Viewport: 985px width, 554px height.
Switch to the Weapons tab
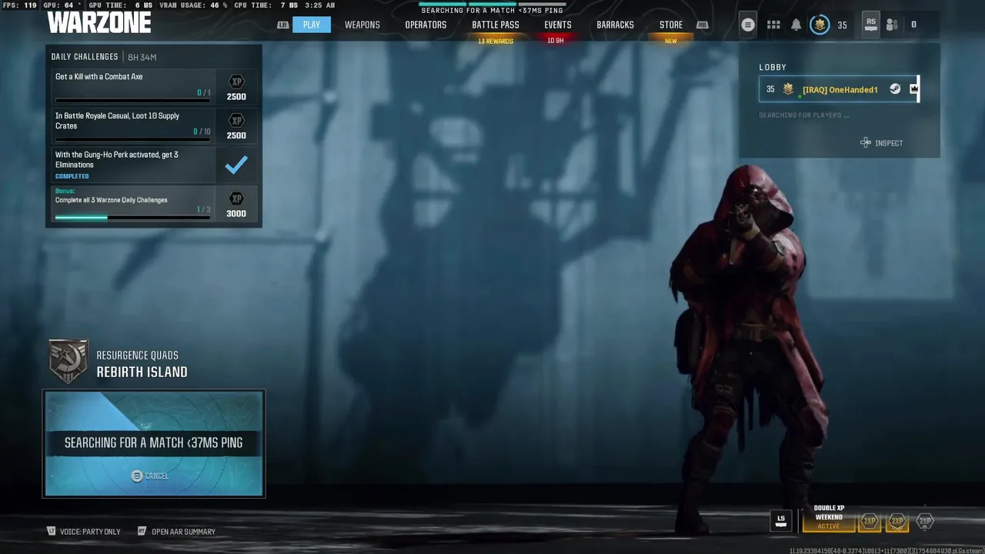click(362, 25)
